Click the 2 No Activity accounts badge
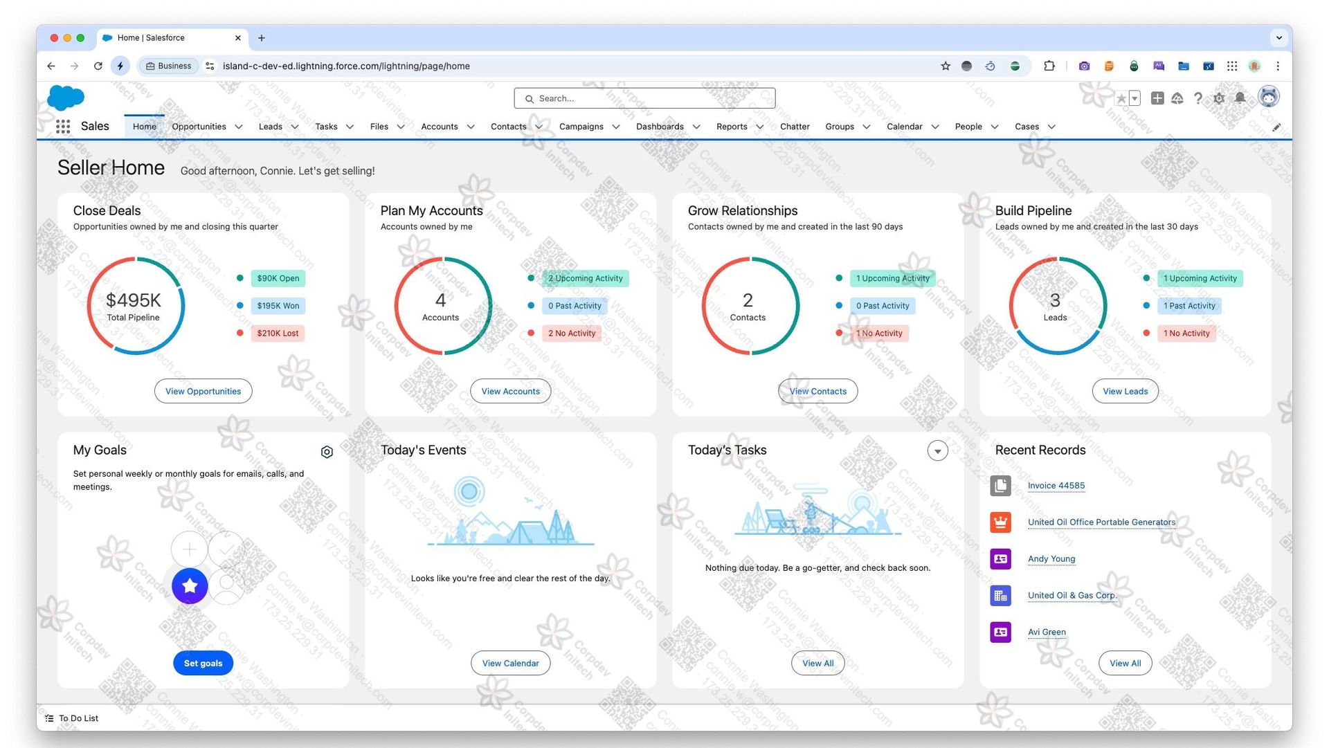 (572, 334)
